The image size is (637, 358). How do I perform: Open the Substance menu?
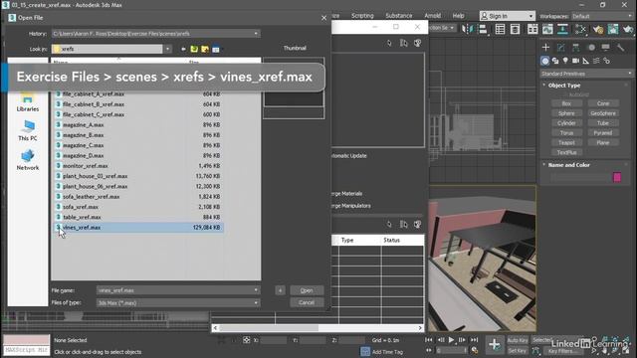[x=398, y=16]
